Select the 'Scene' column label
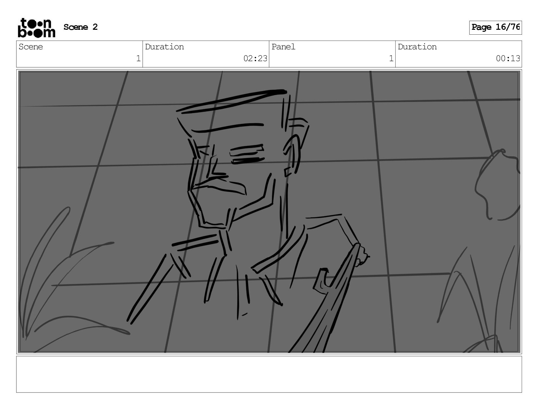The height and width of the screenshot is (417, 539). [x=31, y=47]
